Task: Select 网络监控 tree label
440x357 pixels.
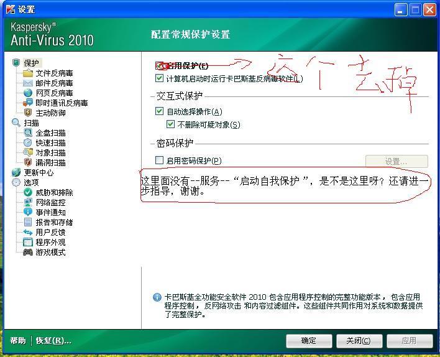Action: [x=50, y=202]
